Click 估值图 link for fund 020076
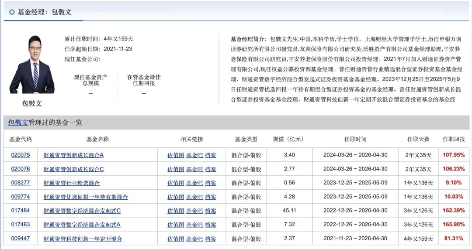Screen dimensions: 472x249 tap(176, 169)
